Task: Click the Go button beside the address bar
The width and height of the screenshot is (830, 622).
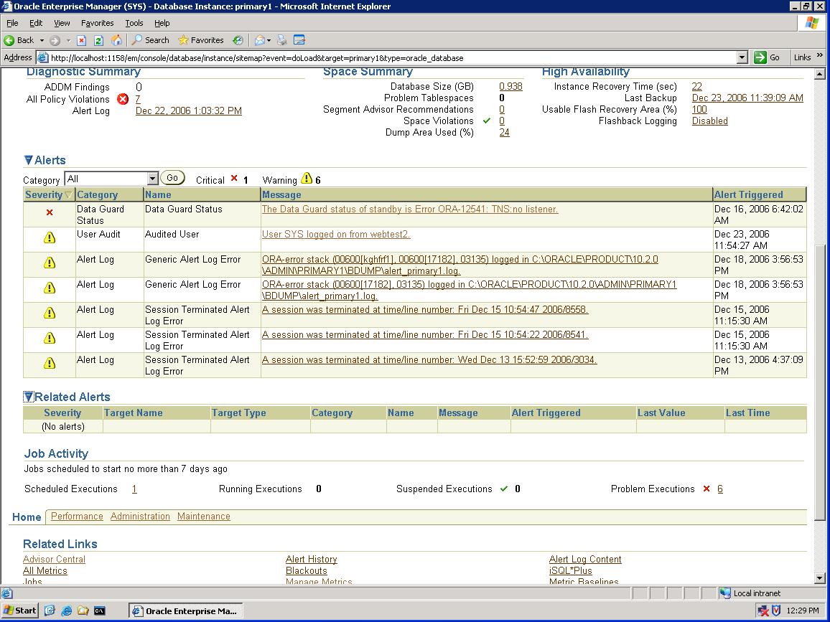Action: pos(767,57)
